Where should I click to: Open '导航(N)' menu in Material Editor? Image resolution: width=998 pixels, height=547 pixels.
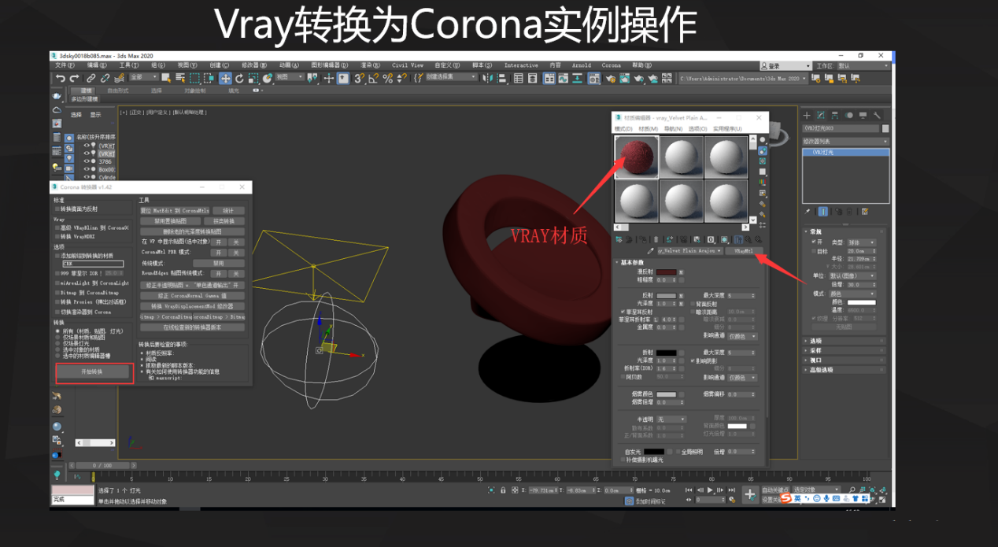coord(673,129)
